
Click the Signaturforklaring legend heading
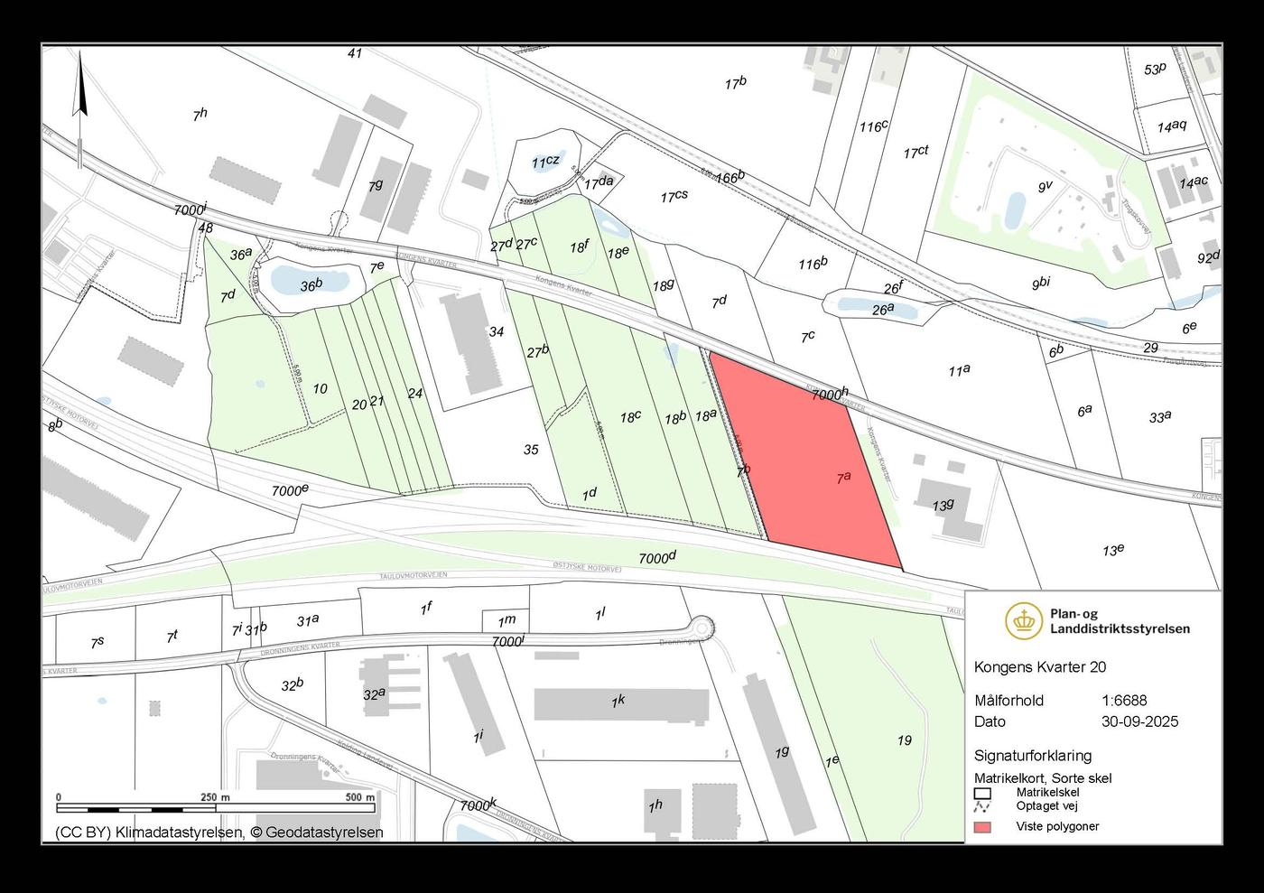pyautogui.click(x=1032, y=756)
